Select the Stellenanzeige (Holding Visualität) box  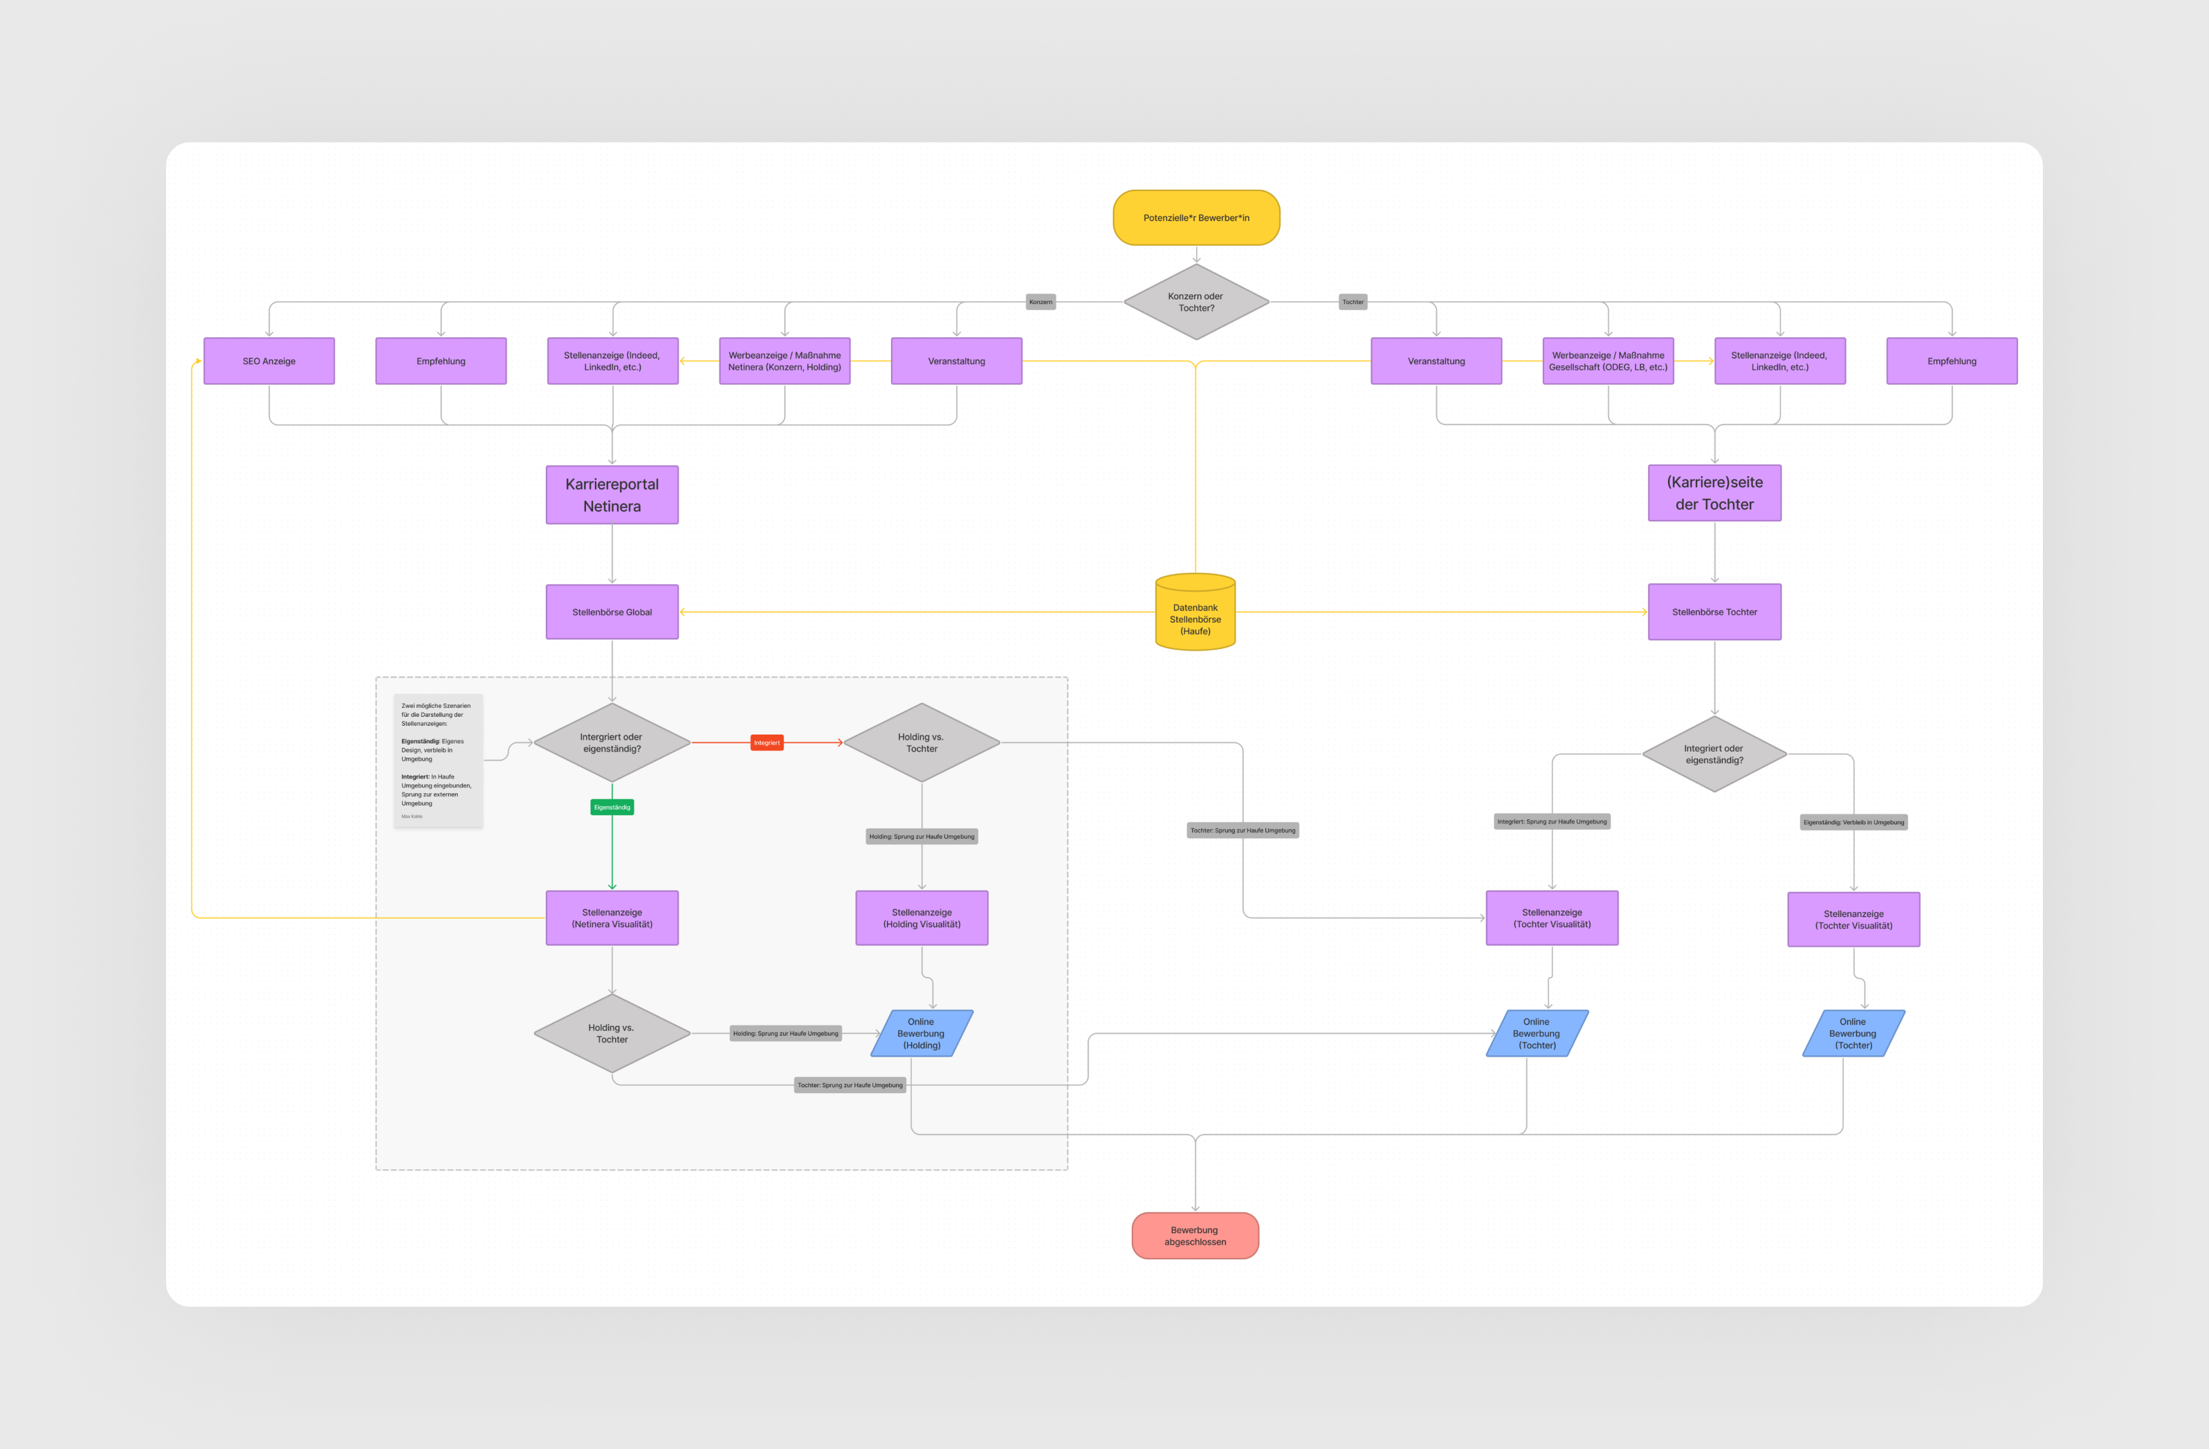click(921, 918)
